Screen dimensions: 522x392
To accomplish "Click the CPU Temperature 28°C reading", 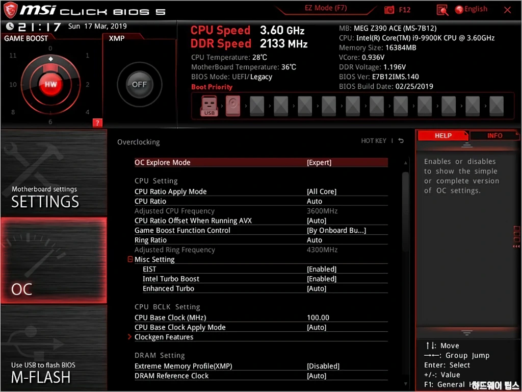I will [x=229, y=57].
